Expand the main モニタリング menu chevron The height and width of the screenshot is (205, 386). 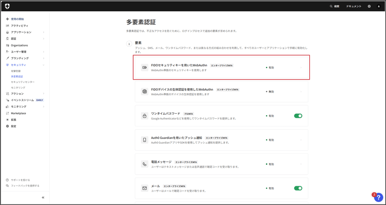coord(43,107)
